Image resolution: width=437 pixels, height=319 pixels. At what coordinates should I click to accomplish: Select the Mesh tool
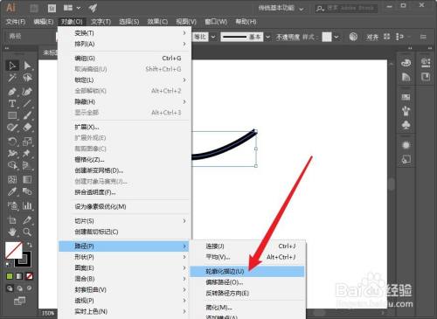(x=12, y=179)
